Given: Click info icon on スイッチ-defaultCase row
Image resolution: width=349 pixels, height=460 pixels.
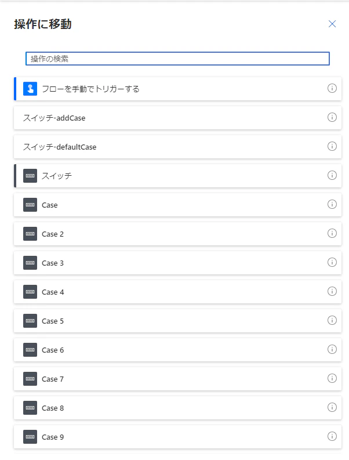Looking at the screenshot, I should 332,146.
